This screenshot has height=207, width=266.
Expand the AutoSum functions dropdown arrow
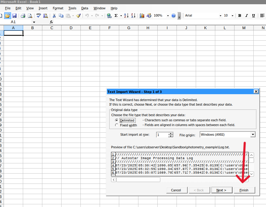(121, 16)
